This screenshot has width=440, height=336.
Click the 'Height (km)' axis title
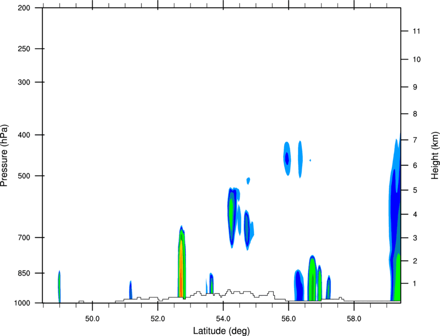(x=435, y=156)
